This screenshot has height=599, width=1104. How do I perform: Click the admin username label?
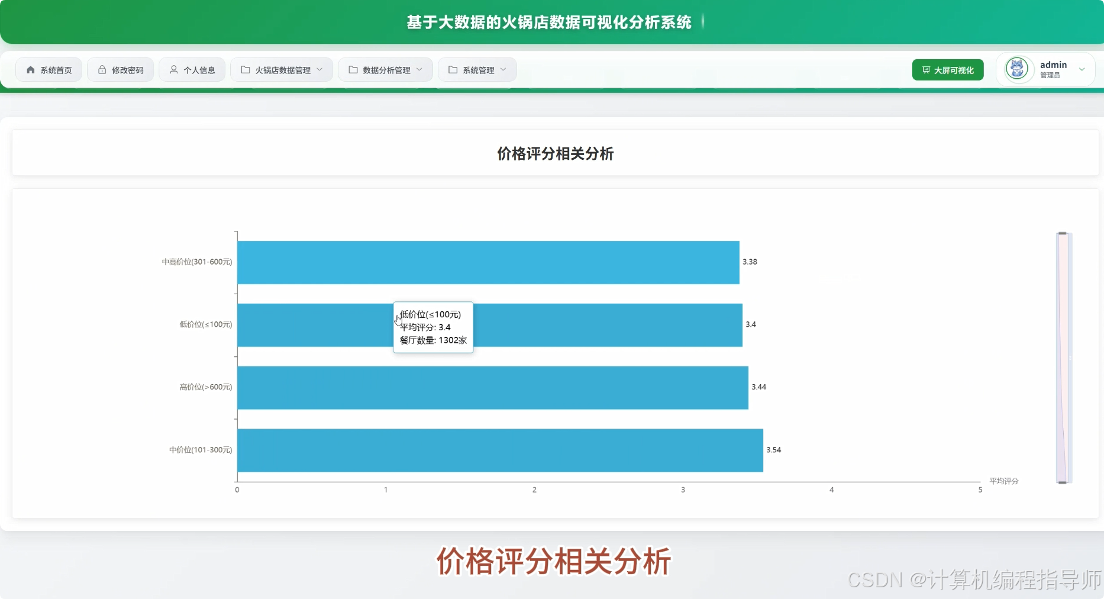click(1054, 65)
